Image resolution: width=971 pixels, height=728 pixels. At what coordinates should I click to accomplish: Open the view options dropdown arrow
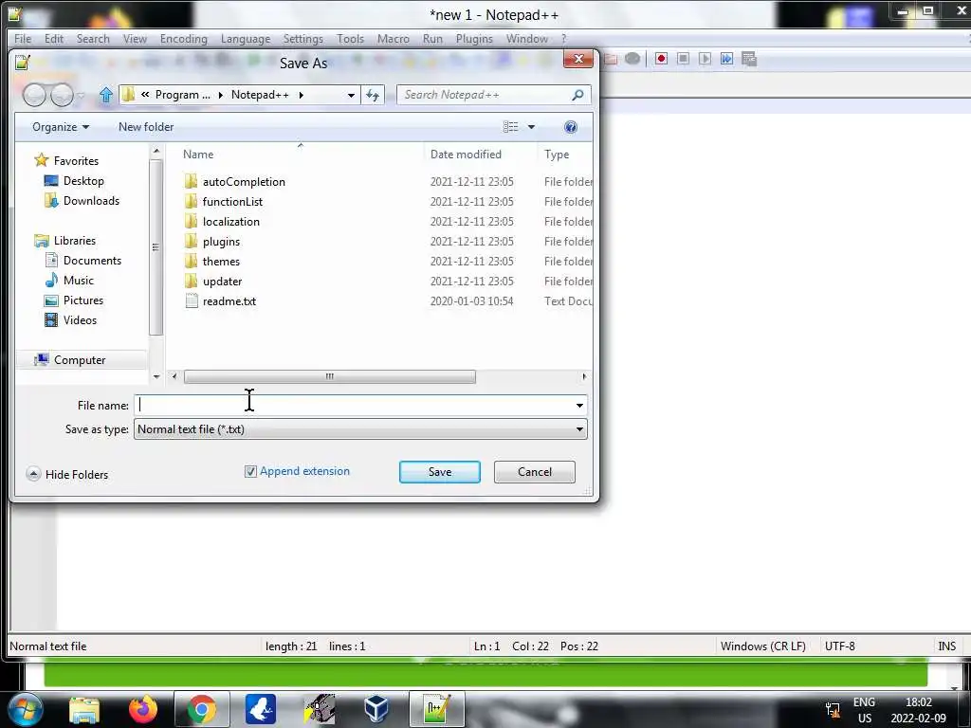coord(531,127)
